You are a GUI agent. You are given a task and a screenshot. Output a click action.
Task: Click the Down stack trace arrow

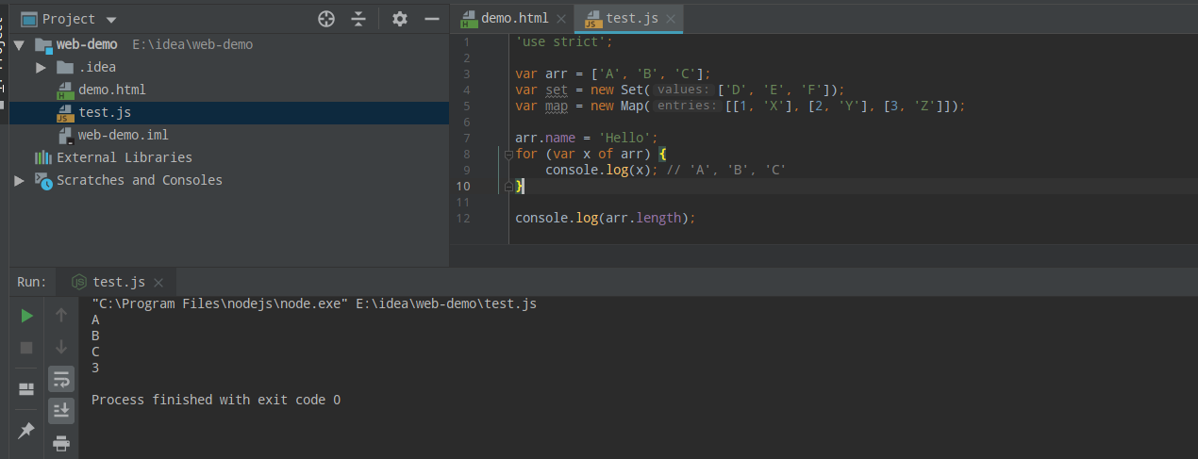point(61,347)
